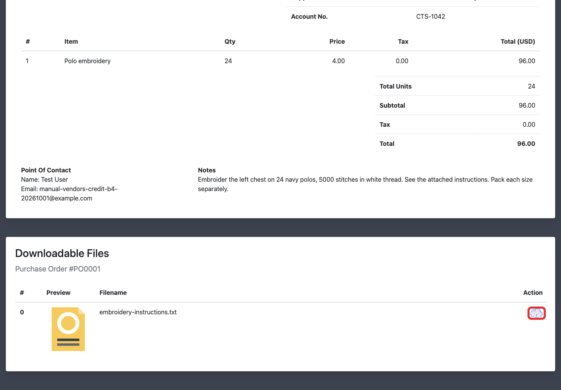The image size is (561, 390).
Task: Select account number CTS-1042
Action: (430, 16)
